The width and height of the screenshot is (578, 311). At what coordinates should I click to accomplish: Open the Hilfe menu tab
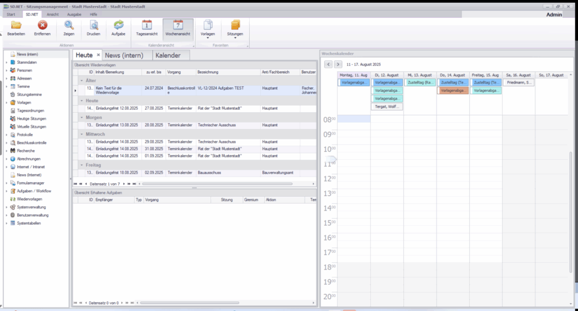pos(93,13)
